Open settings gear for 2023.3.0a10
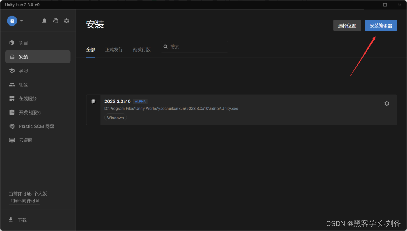Screen dimensions: 407x231 (387, 104)
